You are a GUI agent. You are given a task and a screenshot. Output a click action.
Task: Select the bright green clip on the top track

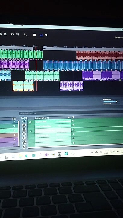(21, 54)
